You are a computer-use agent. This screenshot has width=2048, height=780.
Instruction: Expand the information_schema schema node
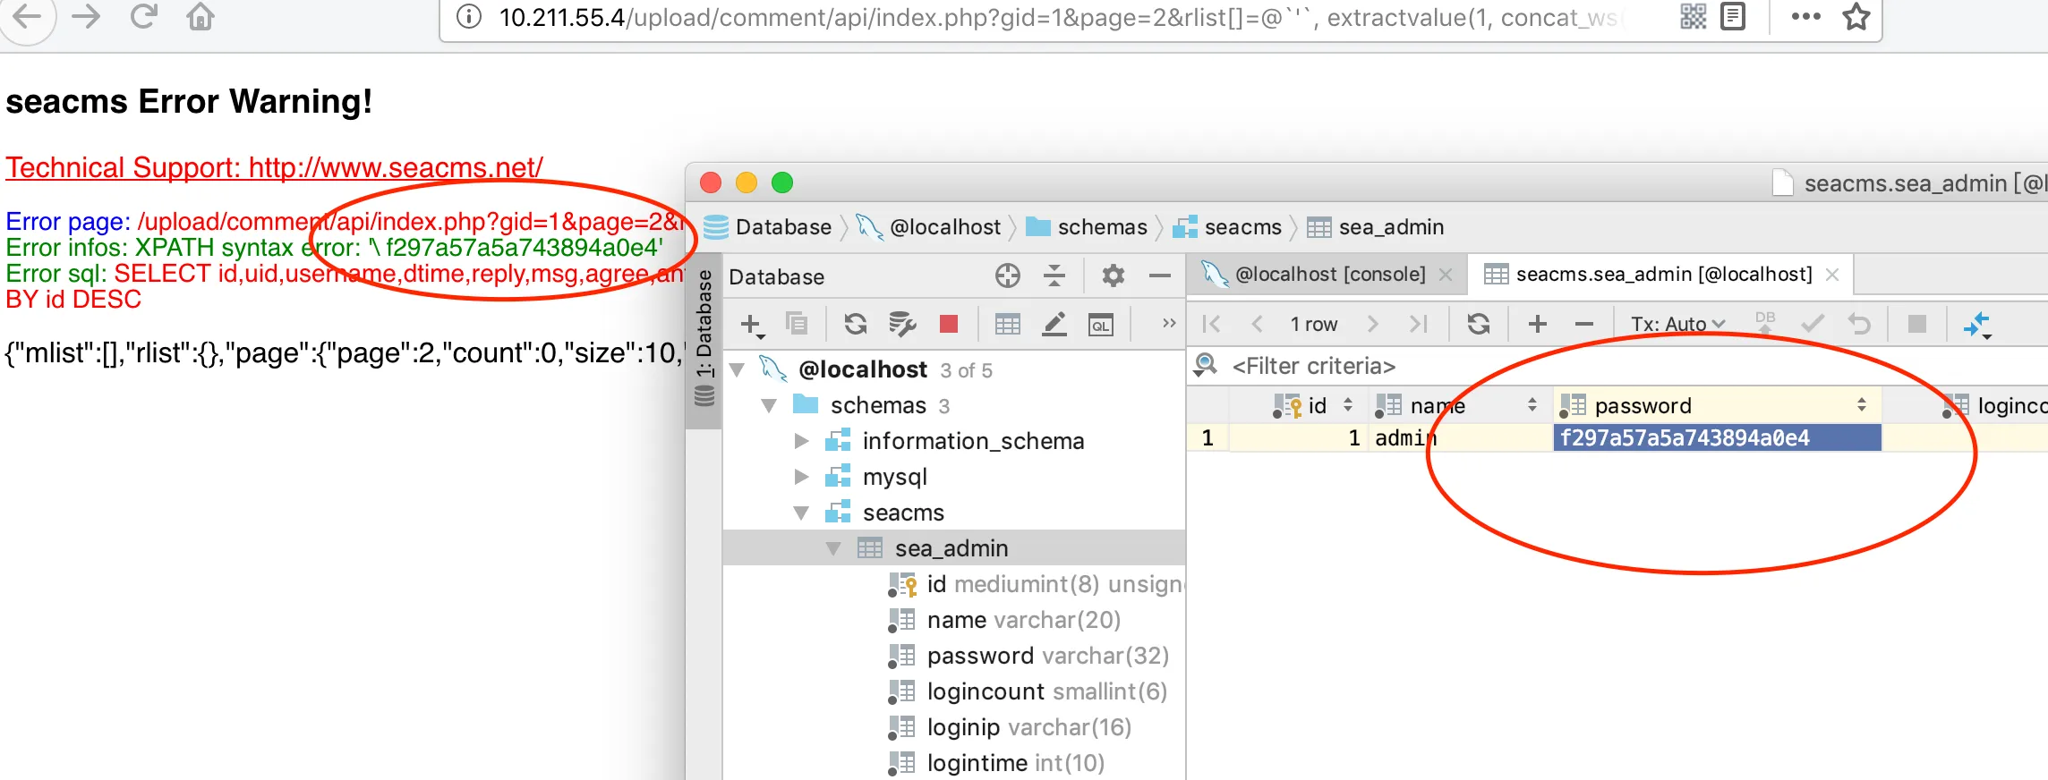point(802,441)
